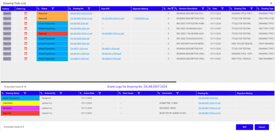Click the horizontal scrollbar of the todo table
The image size is (275, 131).
88,82
